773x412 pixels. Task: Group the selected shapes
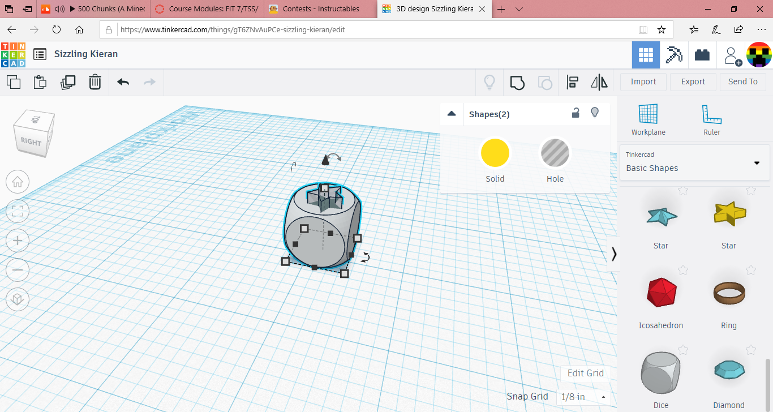coord(517,83)
